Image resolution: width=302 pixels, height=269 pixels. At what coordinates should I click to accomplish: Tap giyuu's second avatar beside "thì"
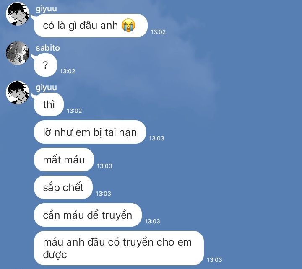[x=18, y=93]
